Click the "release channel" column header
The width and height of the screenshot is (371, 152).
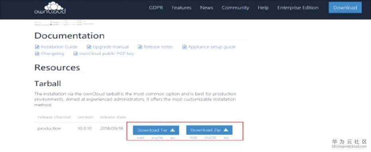pos(54,117)
